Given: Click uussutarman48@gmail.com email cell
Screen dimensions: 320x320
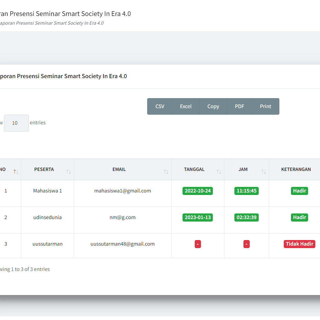Looking at the screenshot, I should (x=122, y=244).
